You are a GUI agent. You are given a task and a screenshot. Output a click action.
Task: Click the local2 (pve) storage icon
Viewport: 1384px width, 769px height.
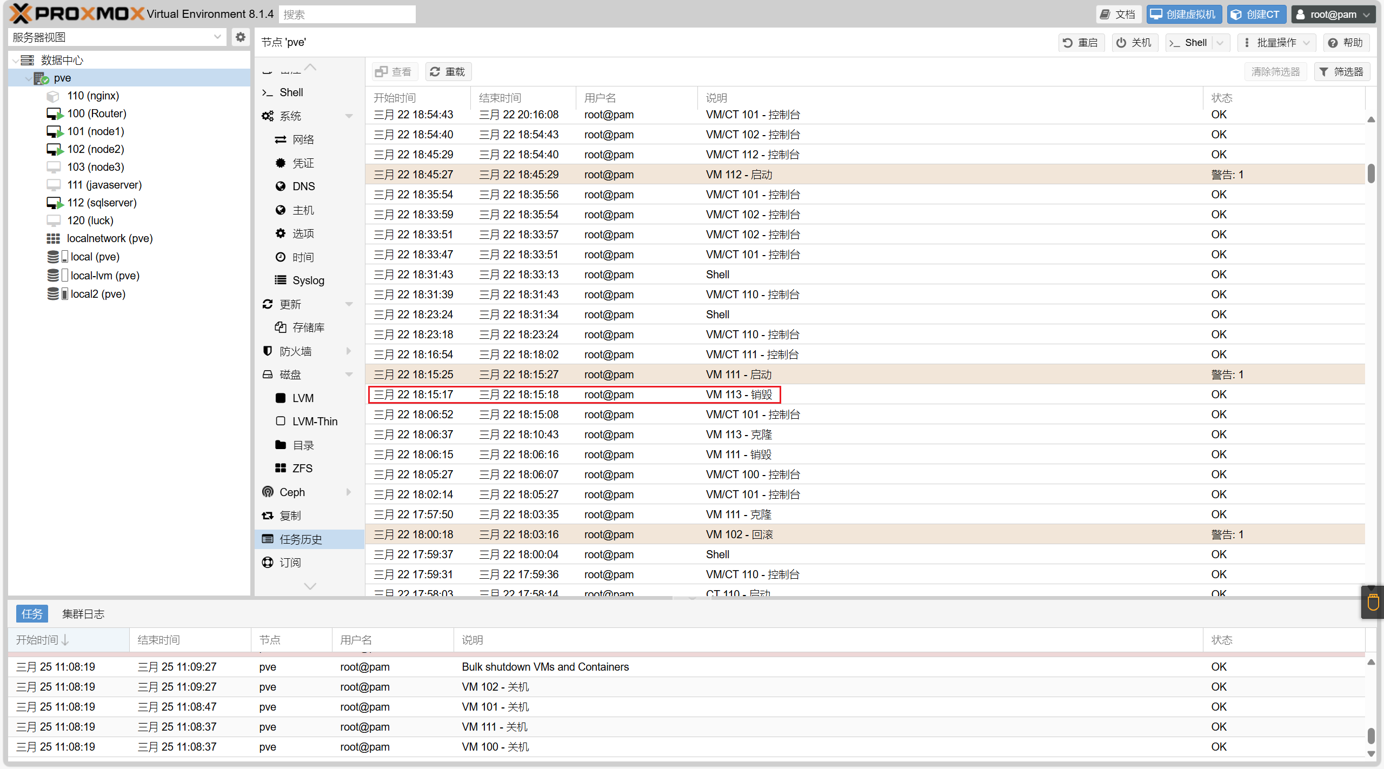pos(57,294)
